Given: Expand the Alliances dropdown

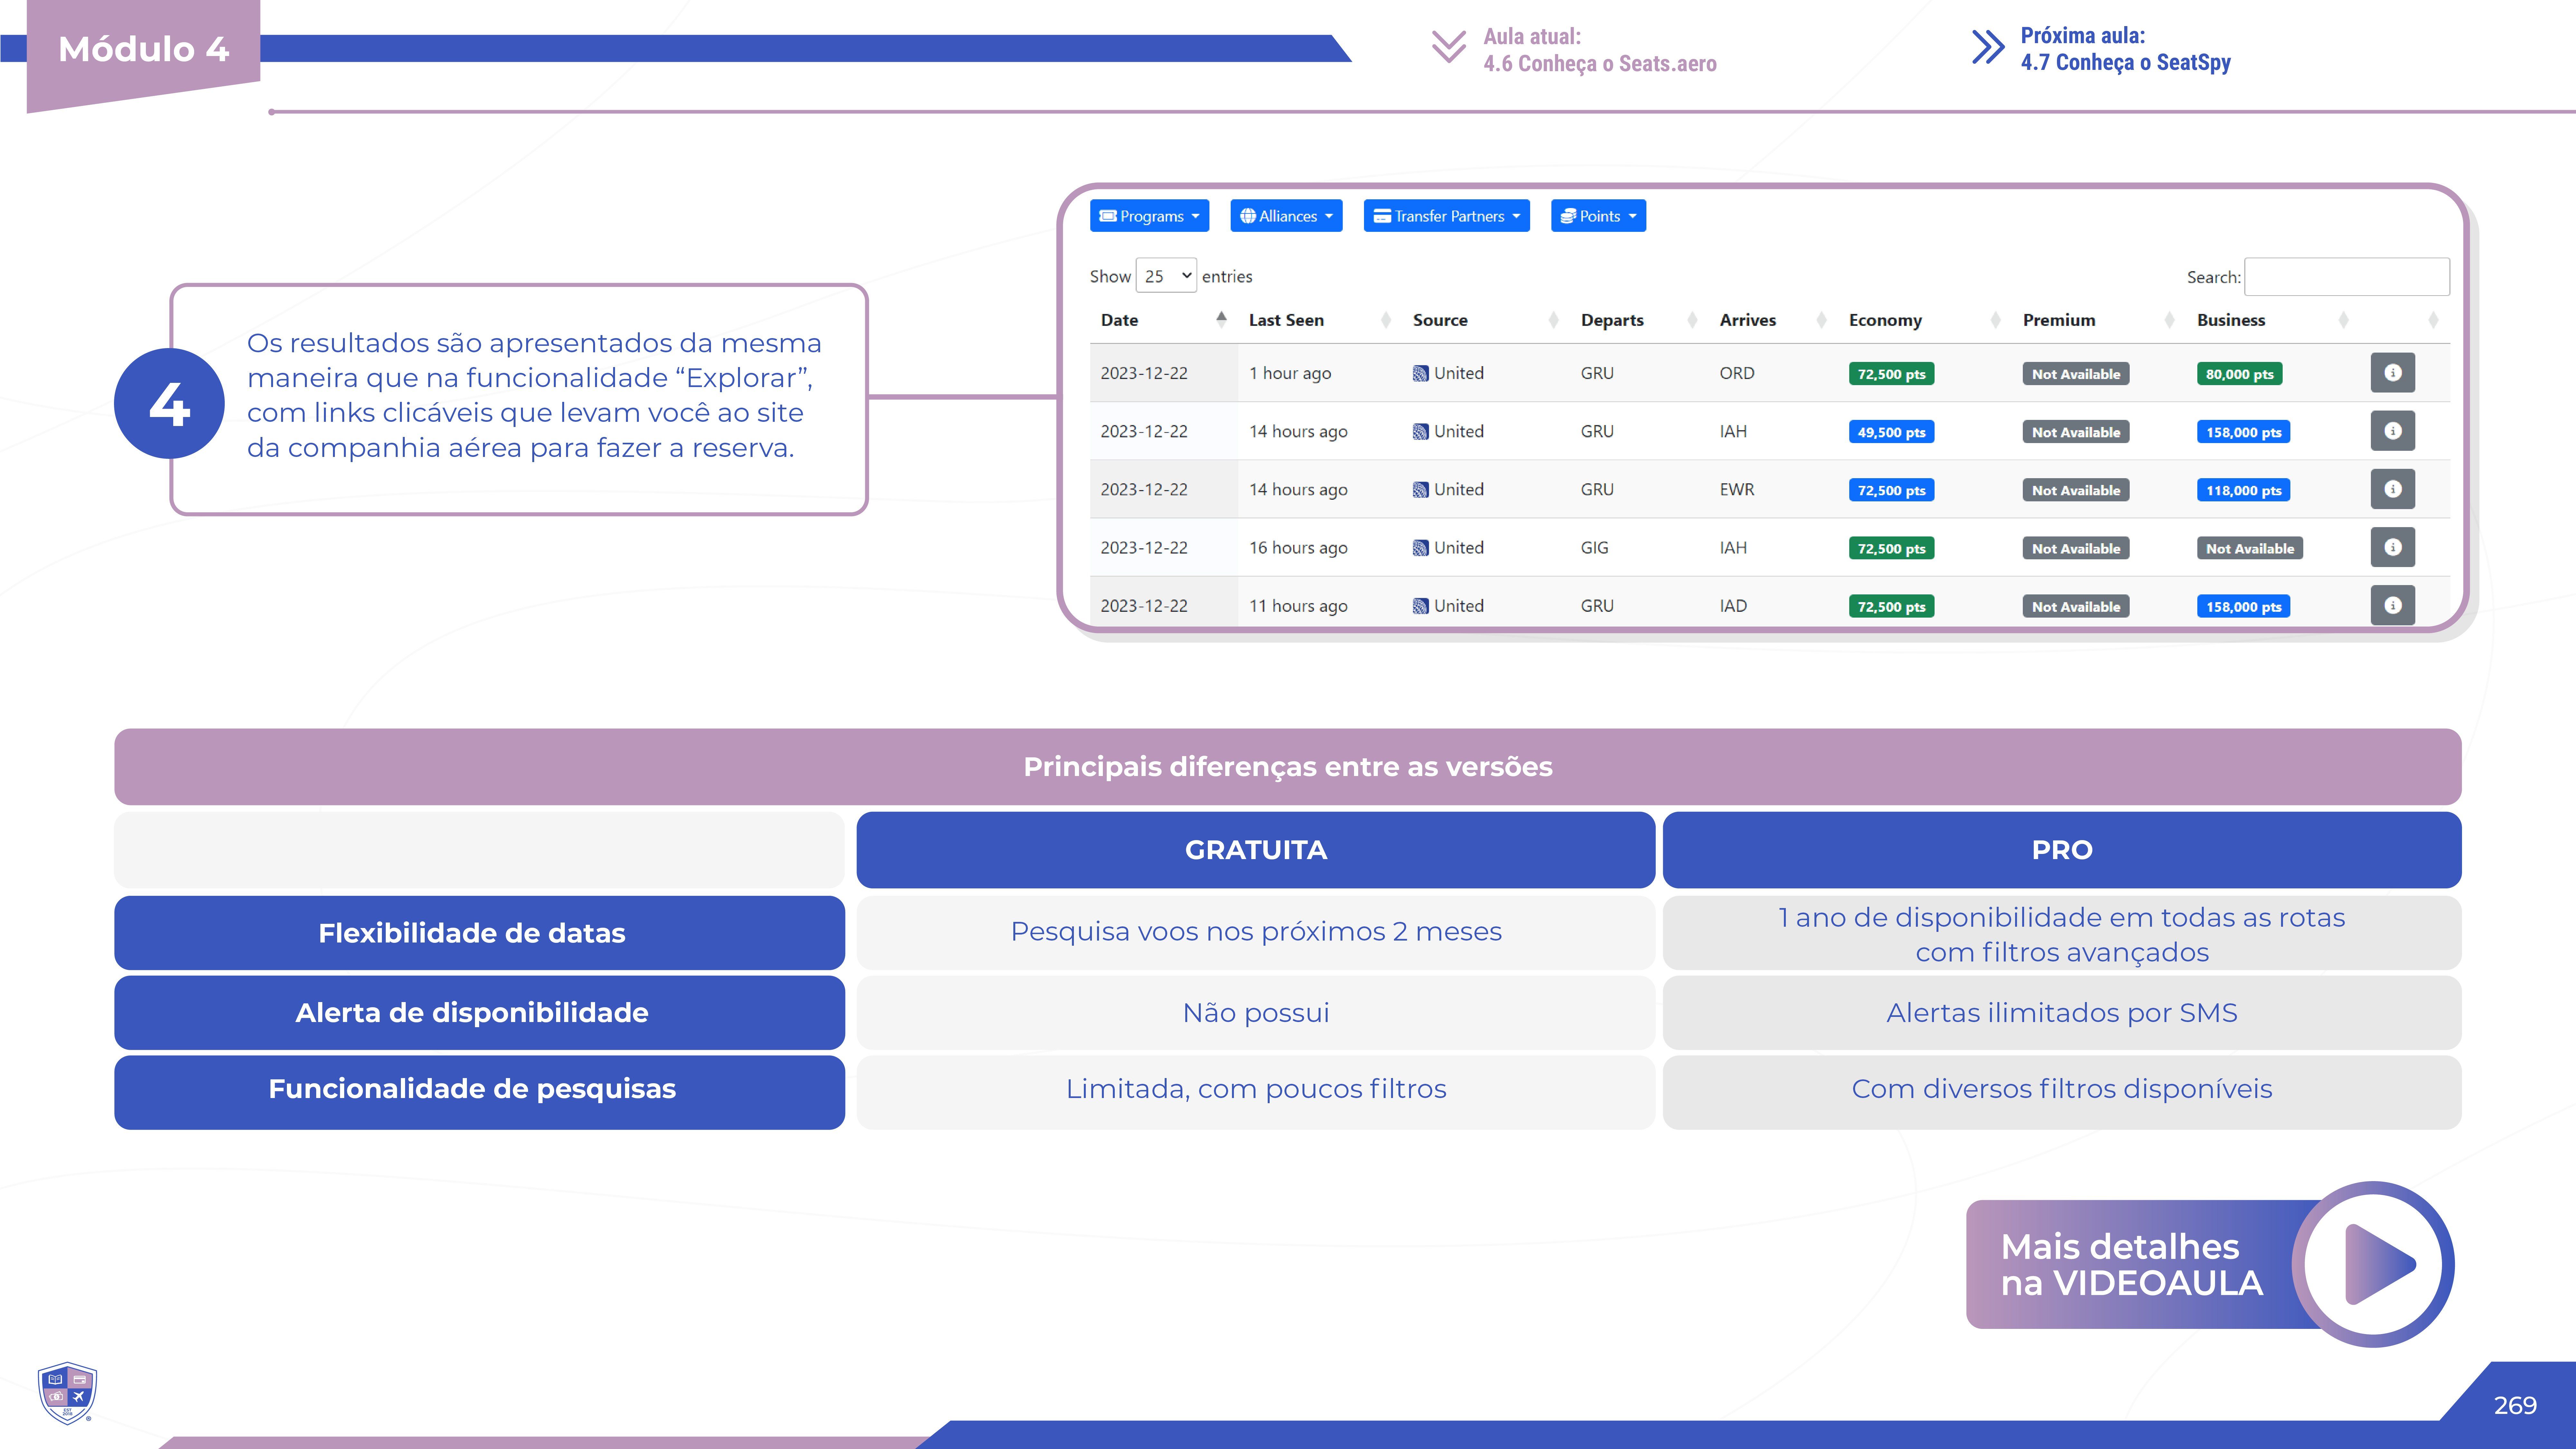Looking at the screenshot, I should point(1286,216).
